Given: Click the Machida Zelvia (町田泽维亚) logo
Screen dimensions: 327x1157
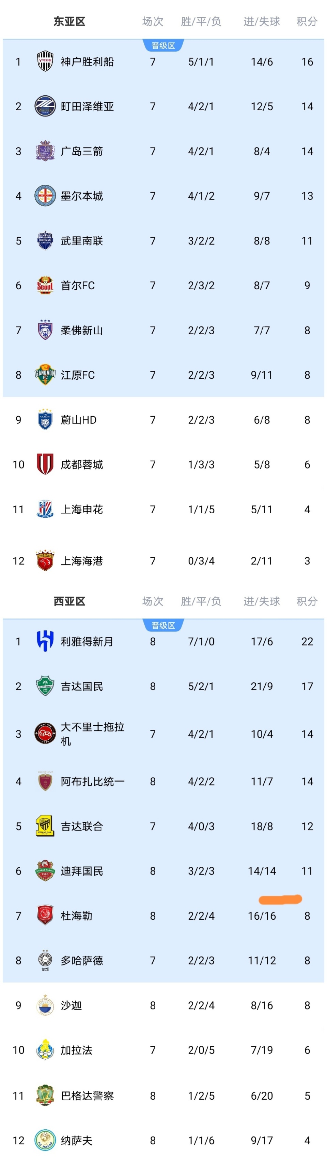Looking at the screenshot, I should point(45,107).
